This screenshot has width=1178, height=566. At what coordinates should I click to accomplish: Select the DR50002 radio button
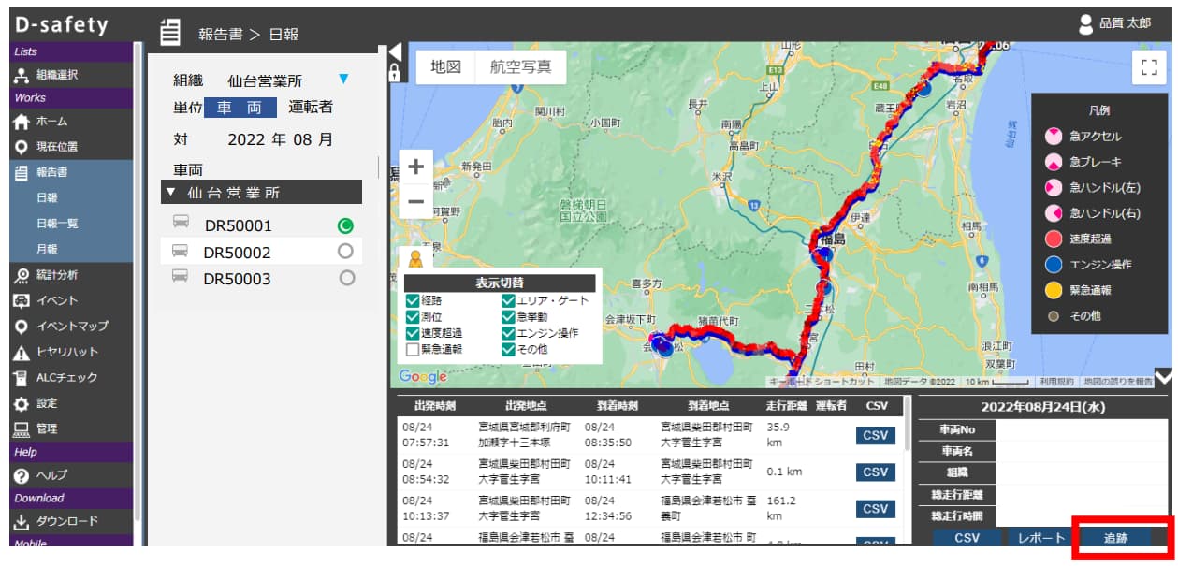(345, 252)
